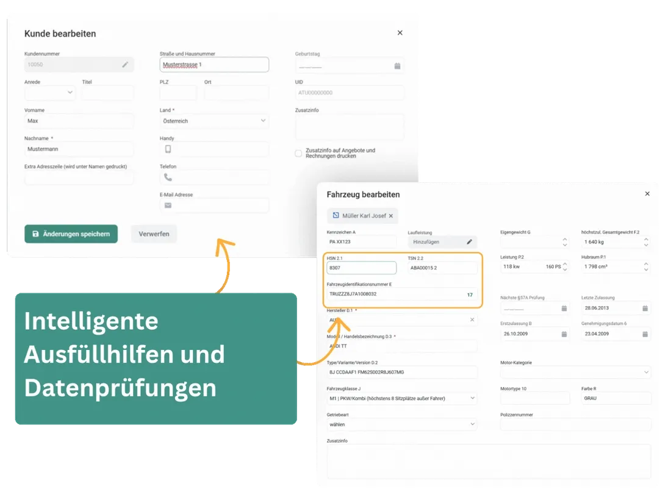The height and width of the screenshot is (503, 671).
Task: Click Hinzufügen in Laufleistung field
Action: pyautogui.click(x=426, y=242)
